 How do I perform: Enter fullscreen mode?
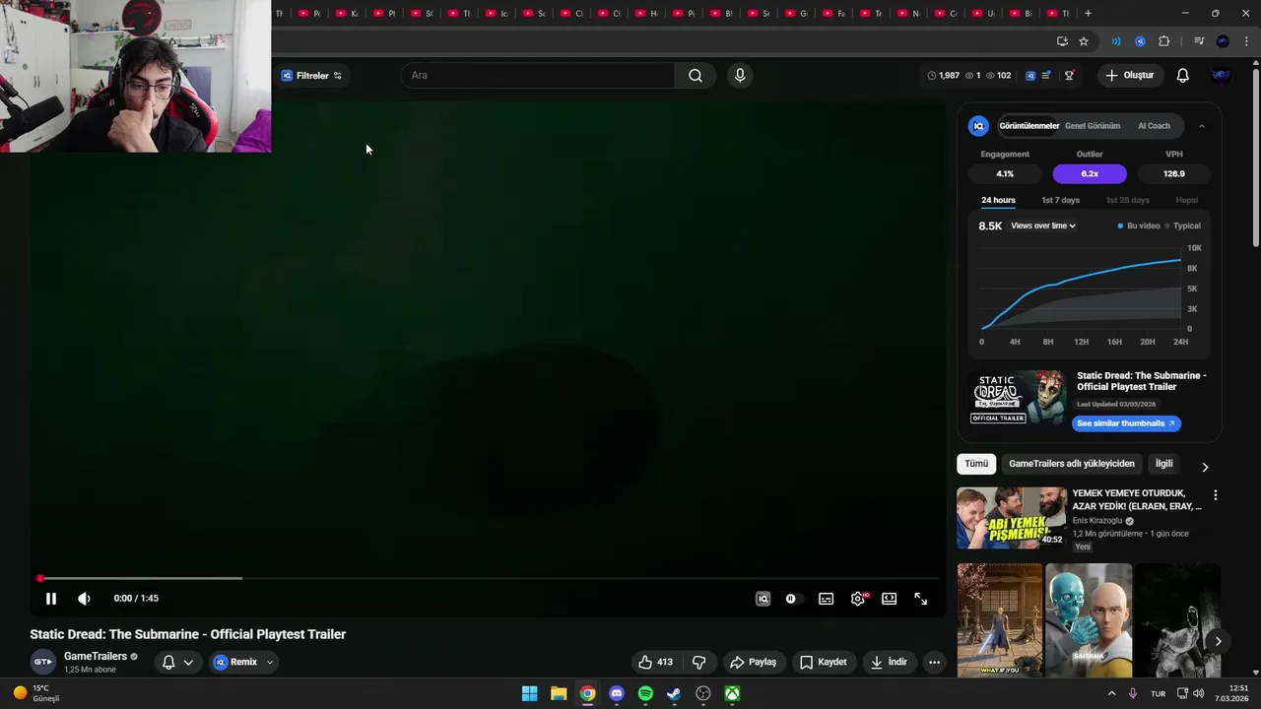pyautogui.click(x=920, y=599)
